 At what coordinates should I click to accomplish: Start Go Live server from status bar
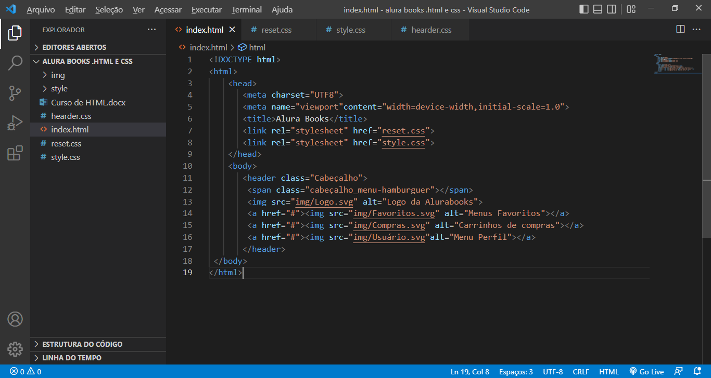(x=646, y=372)
